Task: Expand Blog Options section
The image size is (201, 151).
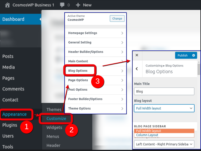Action: tap(96, 71)
